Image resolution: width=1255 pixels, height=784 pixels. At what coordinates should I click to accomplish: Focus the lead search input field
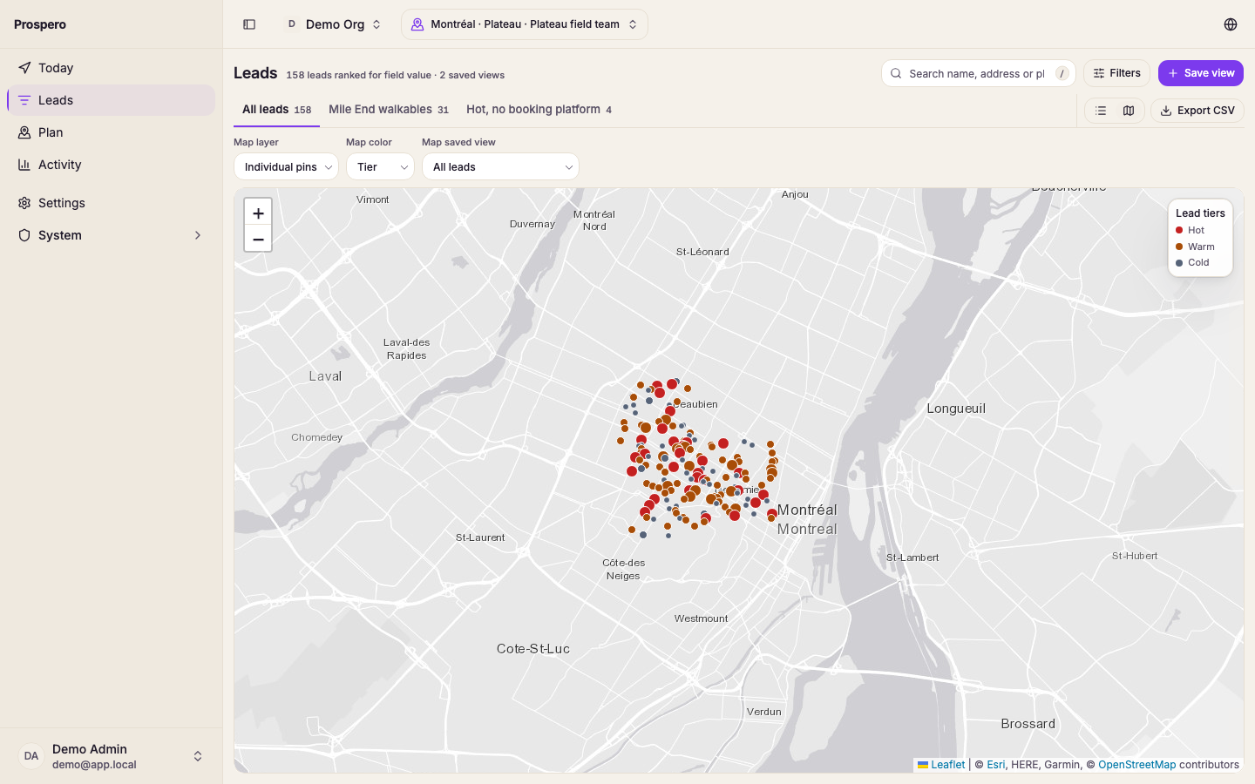(977, 73)
